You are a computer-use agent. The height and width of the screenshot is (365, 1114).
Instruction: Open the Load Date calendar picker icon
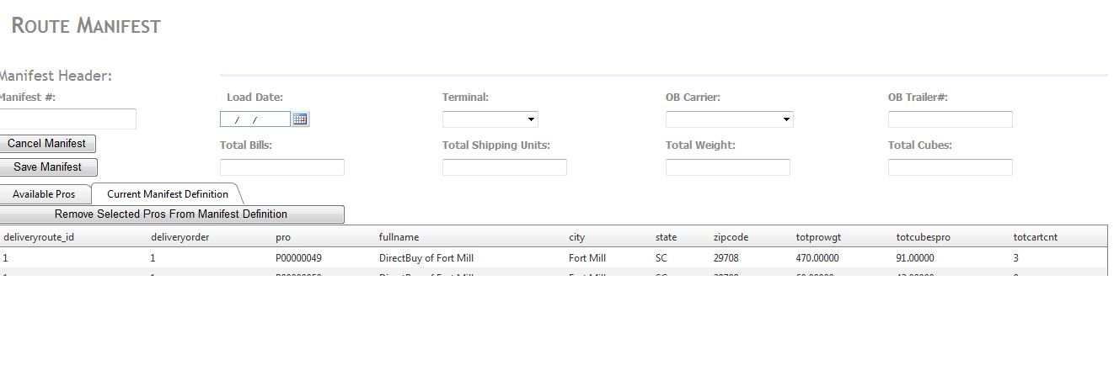point(300,119)
